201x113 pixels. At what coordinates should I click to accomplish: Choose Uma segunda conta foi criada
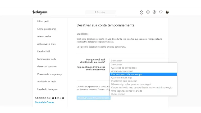coord(143,91)
